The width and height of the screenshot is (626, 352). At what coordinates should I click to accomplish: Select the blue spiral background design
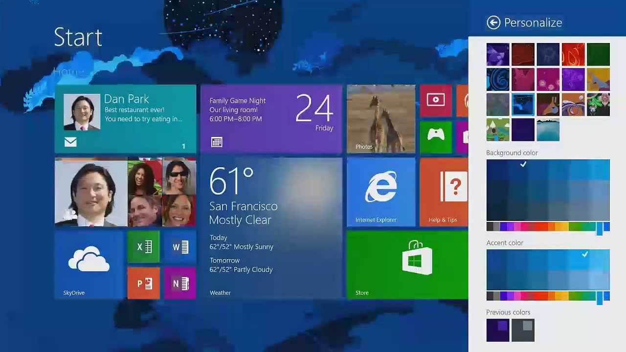click(498, 79)
